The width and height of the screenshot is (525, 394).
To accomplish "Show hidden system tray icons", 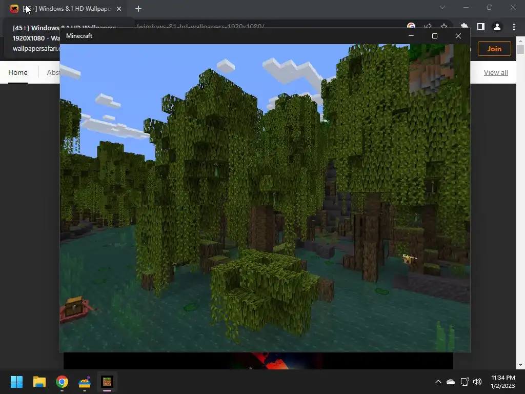I will 438,382.
